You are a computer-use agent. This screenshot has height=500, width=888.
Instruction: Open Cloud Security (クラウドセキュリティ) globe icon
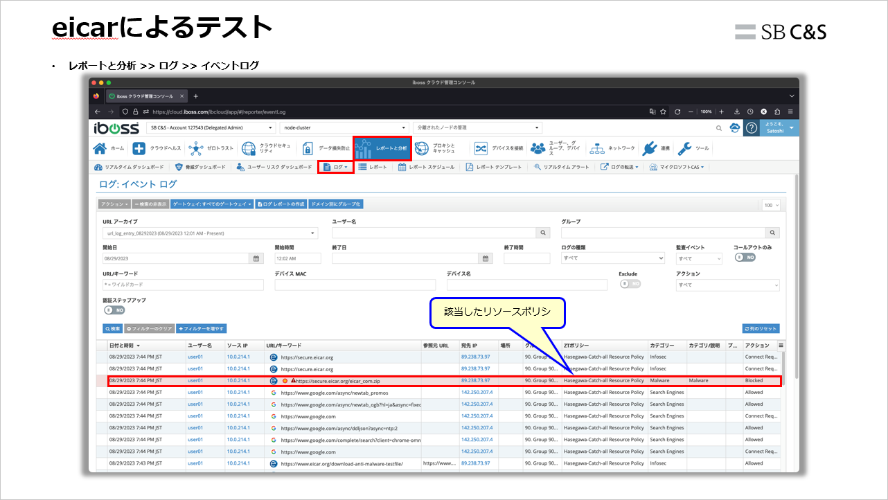(249, 148)
